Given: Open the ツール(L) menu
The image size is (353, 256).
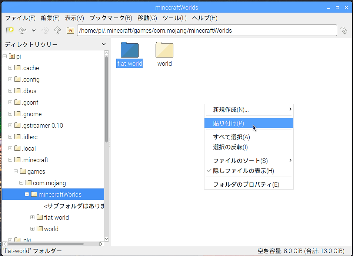Looking at the screenshot, I should click(x=174, y=18).
